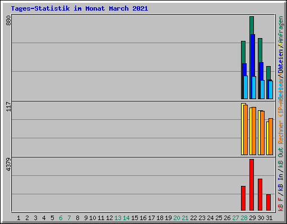
Task: Click day 29 on the x-axis
Action: click(x=252, y=218)
